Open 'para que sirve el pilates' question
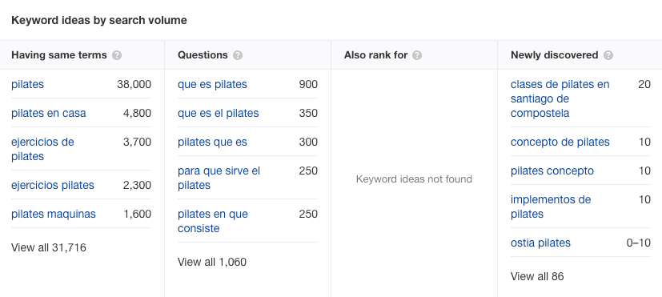662x297 pixels. [x=219, y=178]
